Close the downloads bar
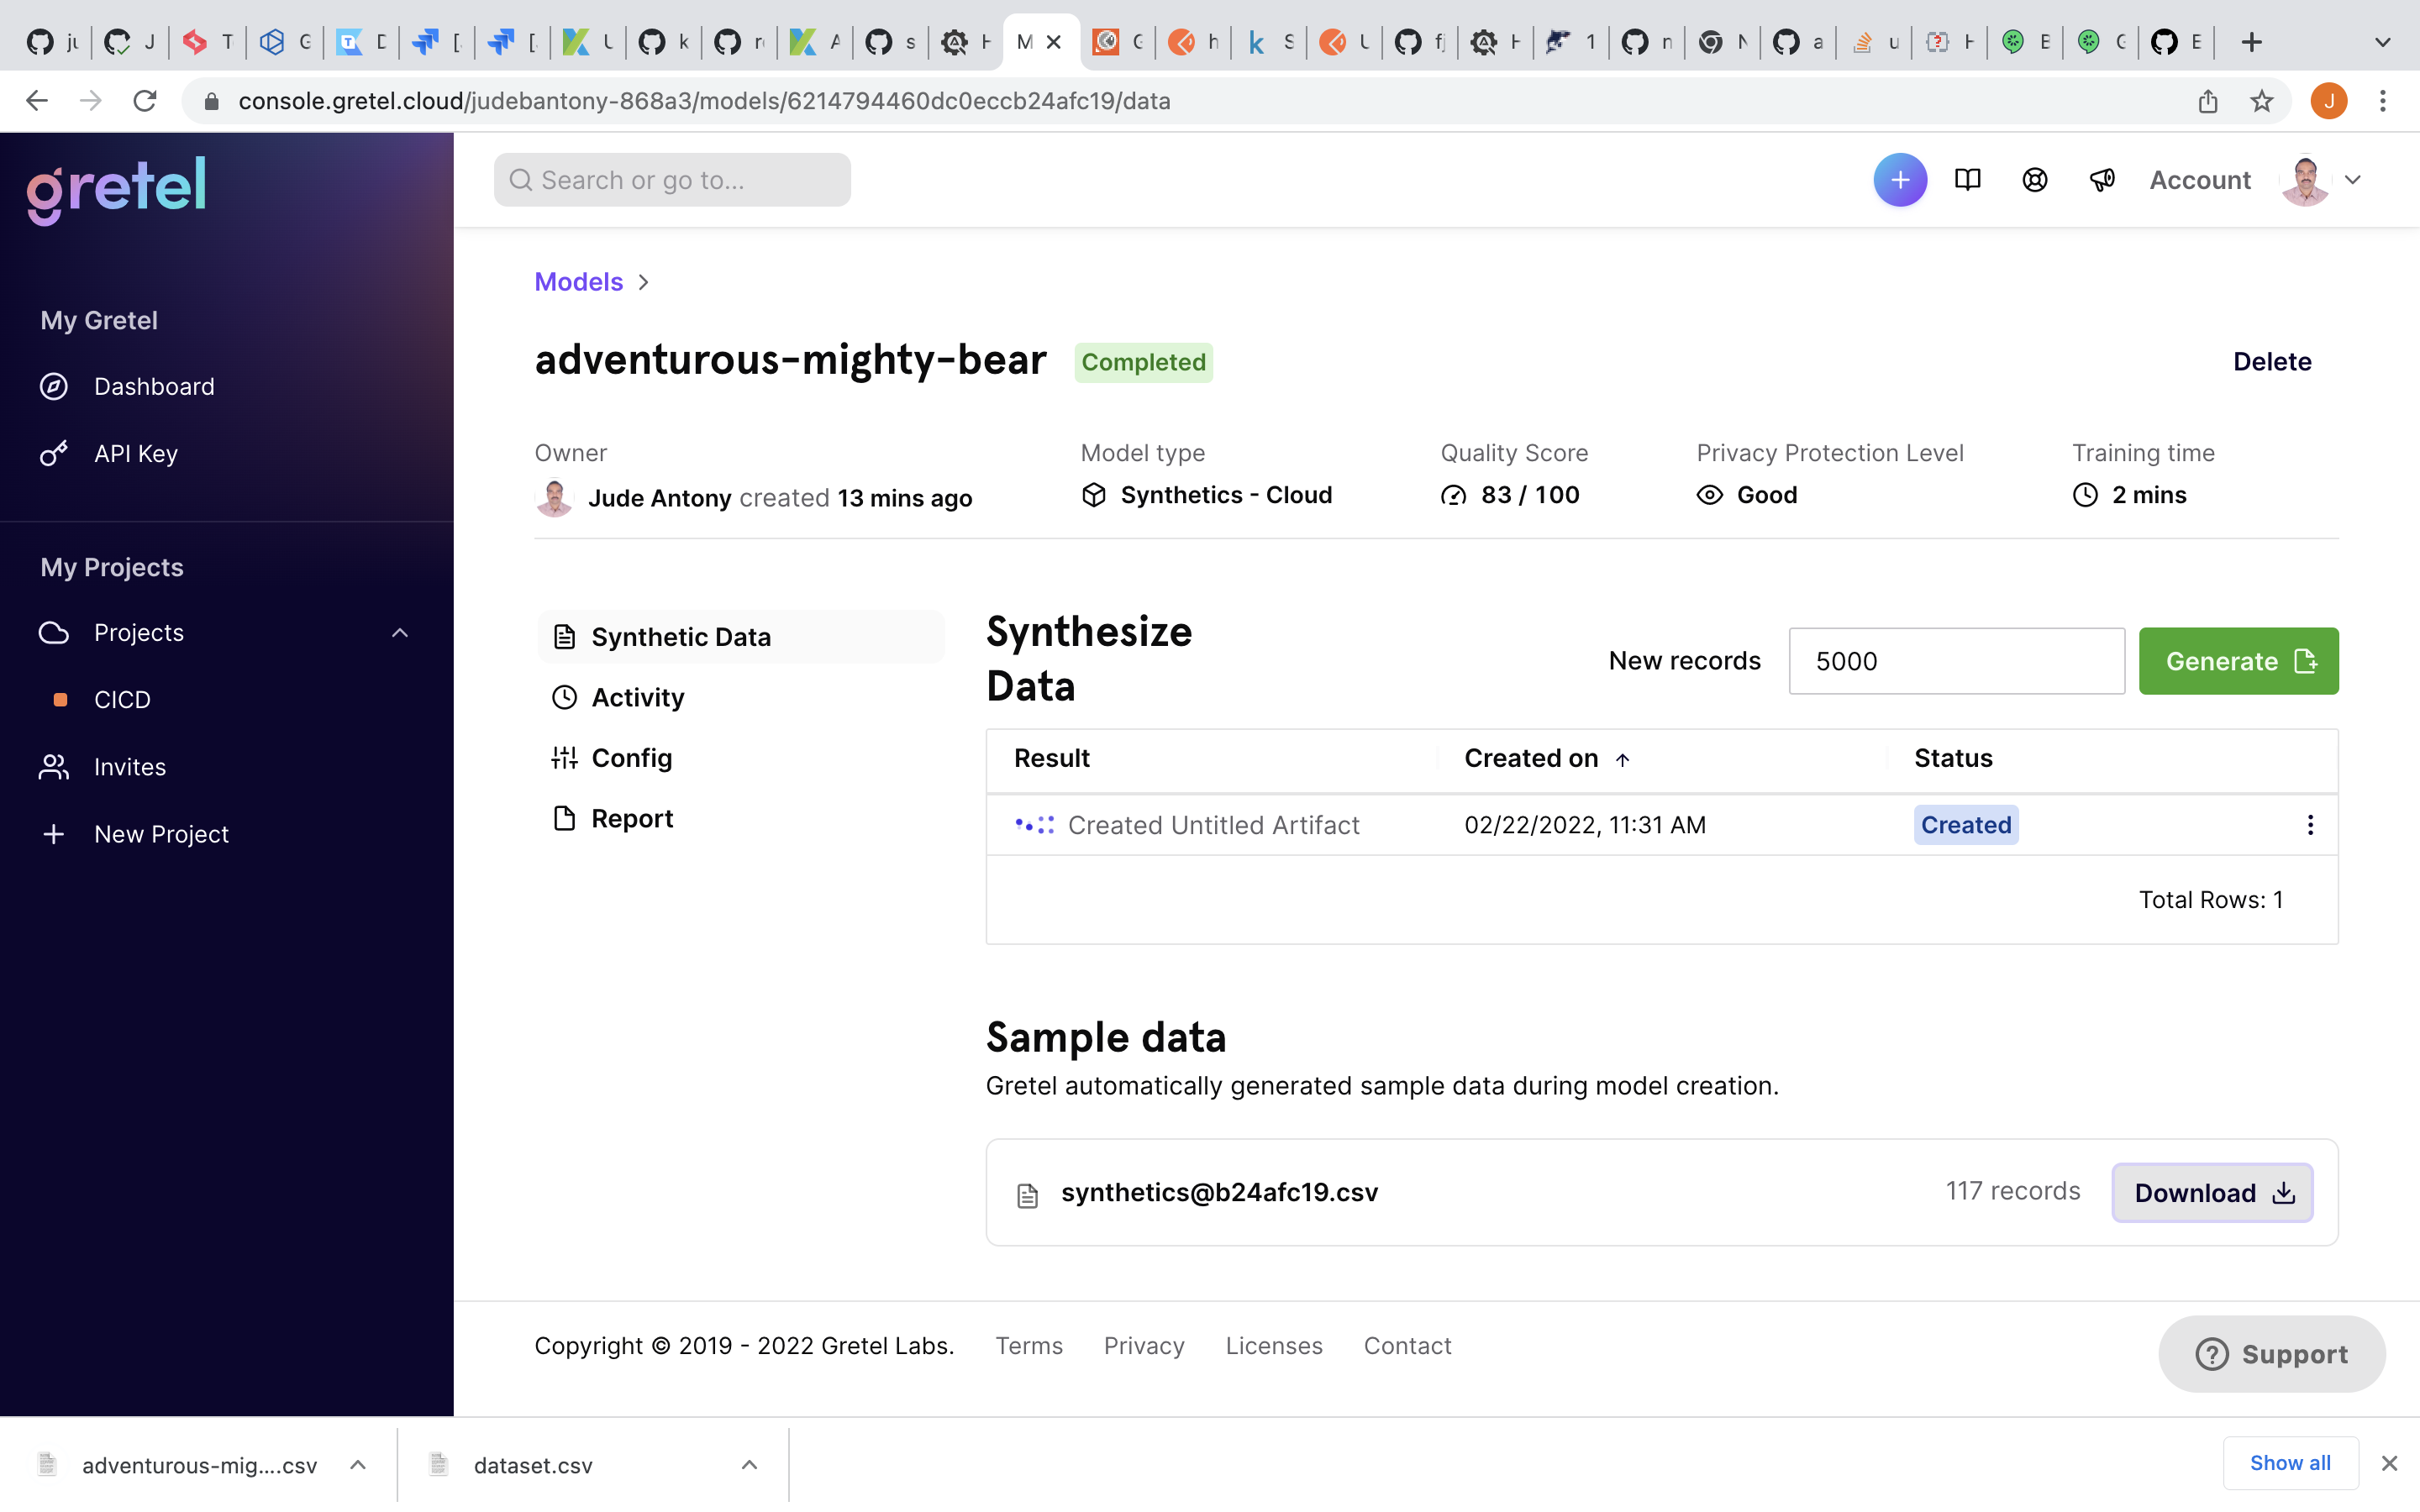The image size is (2420, 1512). [x=2390, y=1463]
